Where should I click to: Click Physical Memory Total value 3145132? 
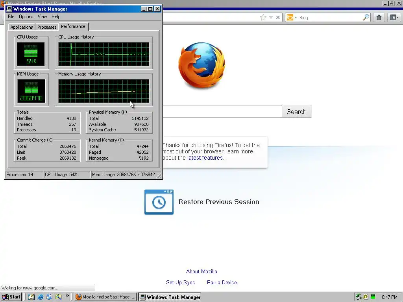tap(140, 118)
